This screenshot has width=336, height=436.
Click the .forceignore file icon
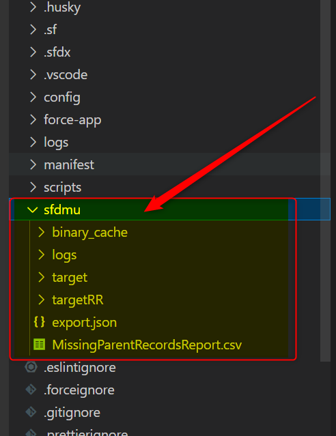[31, 390]
